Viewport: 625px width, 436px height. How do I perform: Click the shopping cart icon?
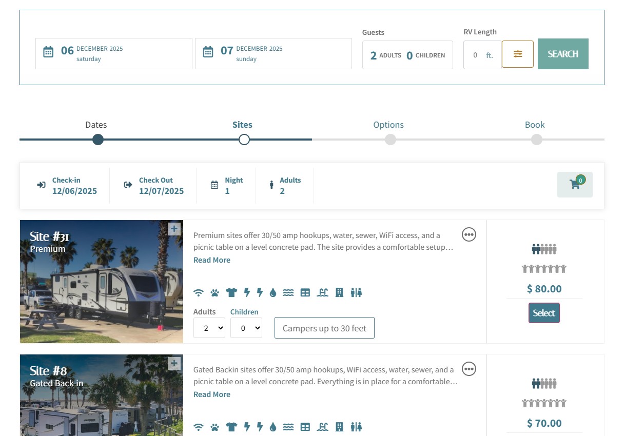tap(575, 185)
